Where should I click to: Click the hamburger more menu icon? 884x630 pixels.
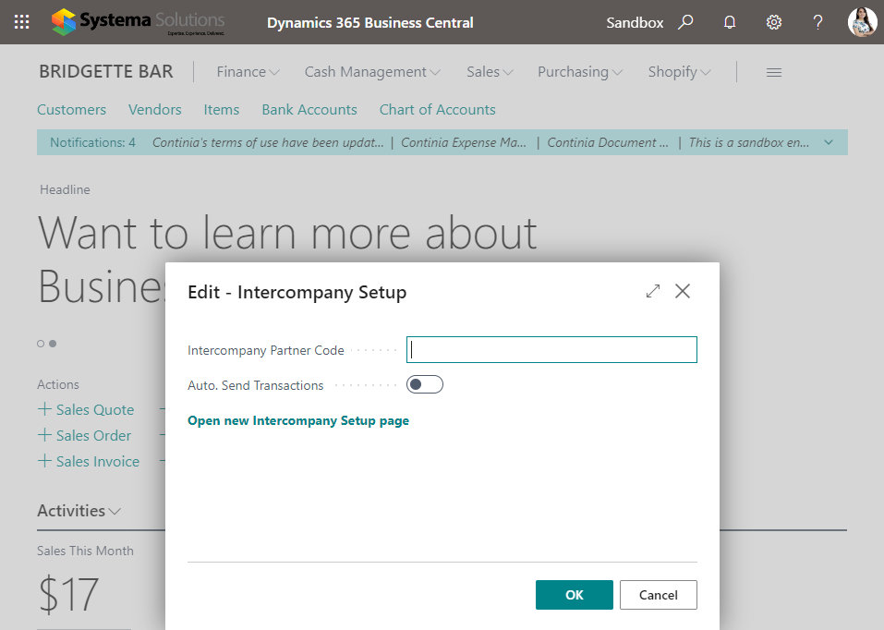click(774, 72)
